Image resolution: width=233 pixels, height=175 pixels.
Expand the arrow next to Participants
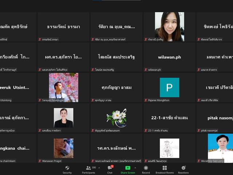(x=99, y=168)
